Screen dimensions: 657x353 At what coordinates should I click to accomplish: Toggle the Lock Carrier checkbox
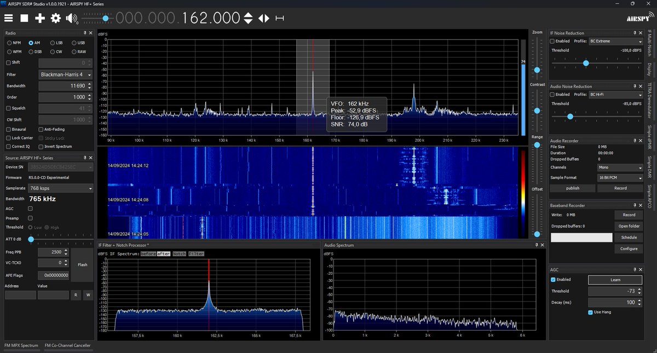tap(8, 138)
